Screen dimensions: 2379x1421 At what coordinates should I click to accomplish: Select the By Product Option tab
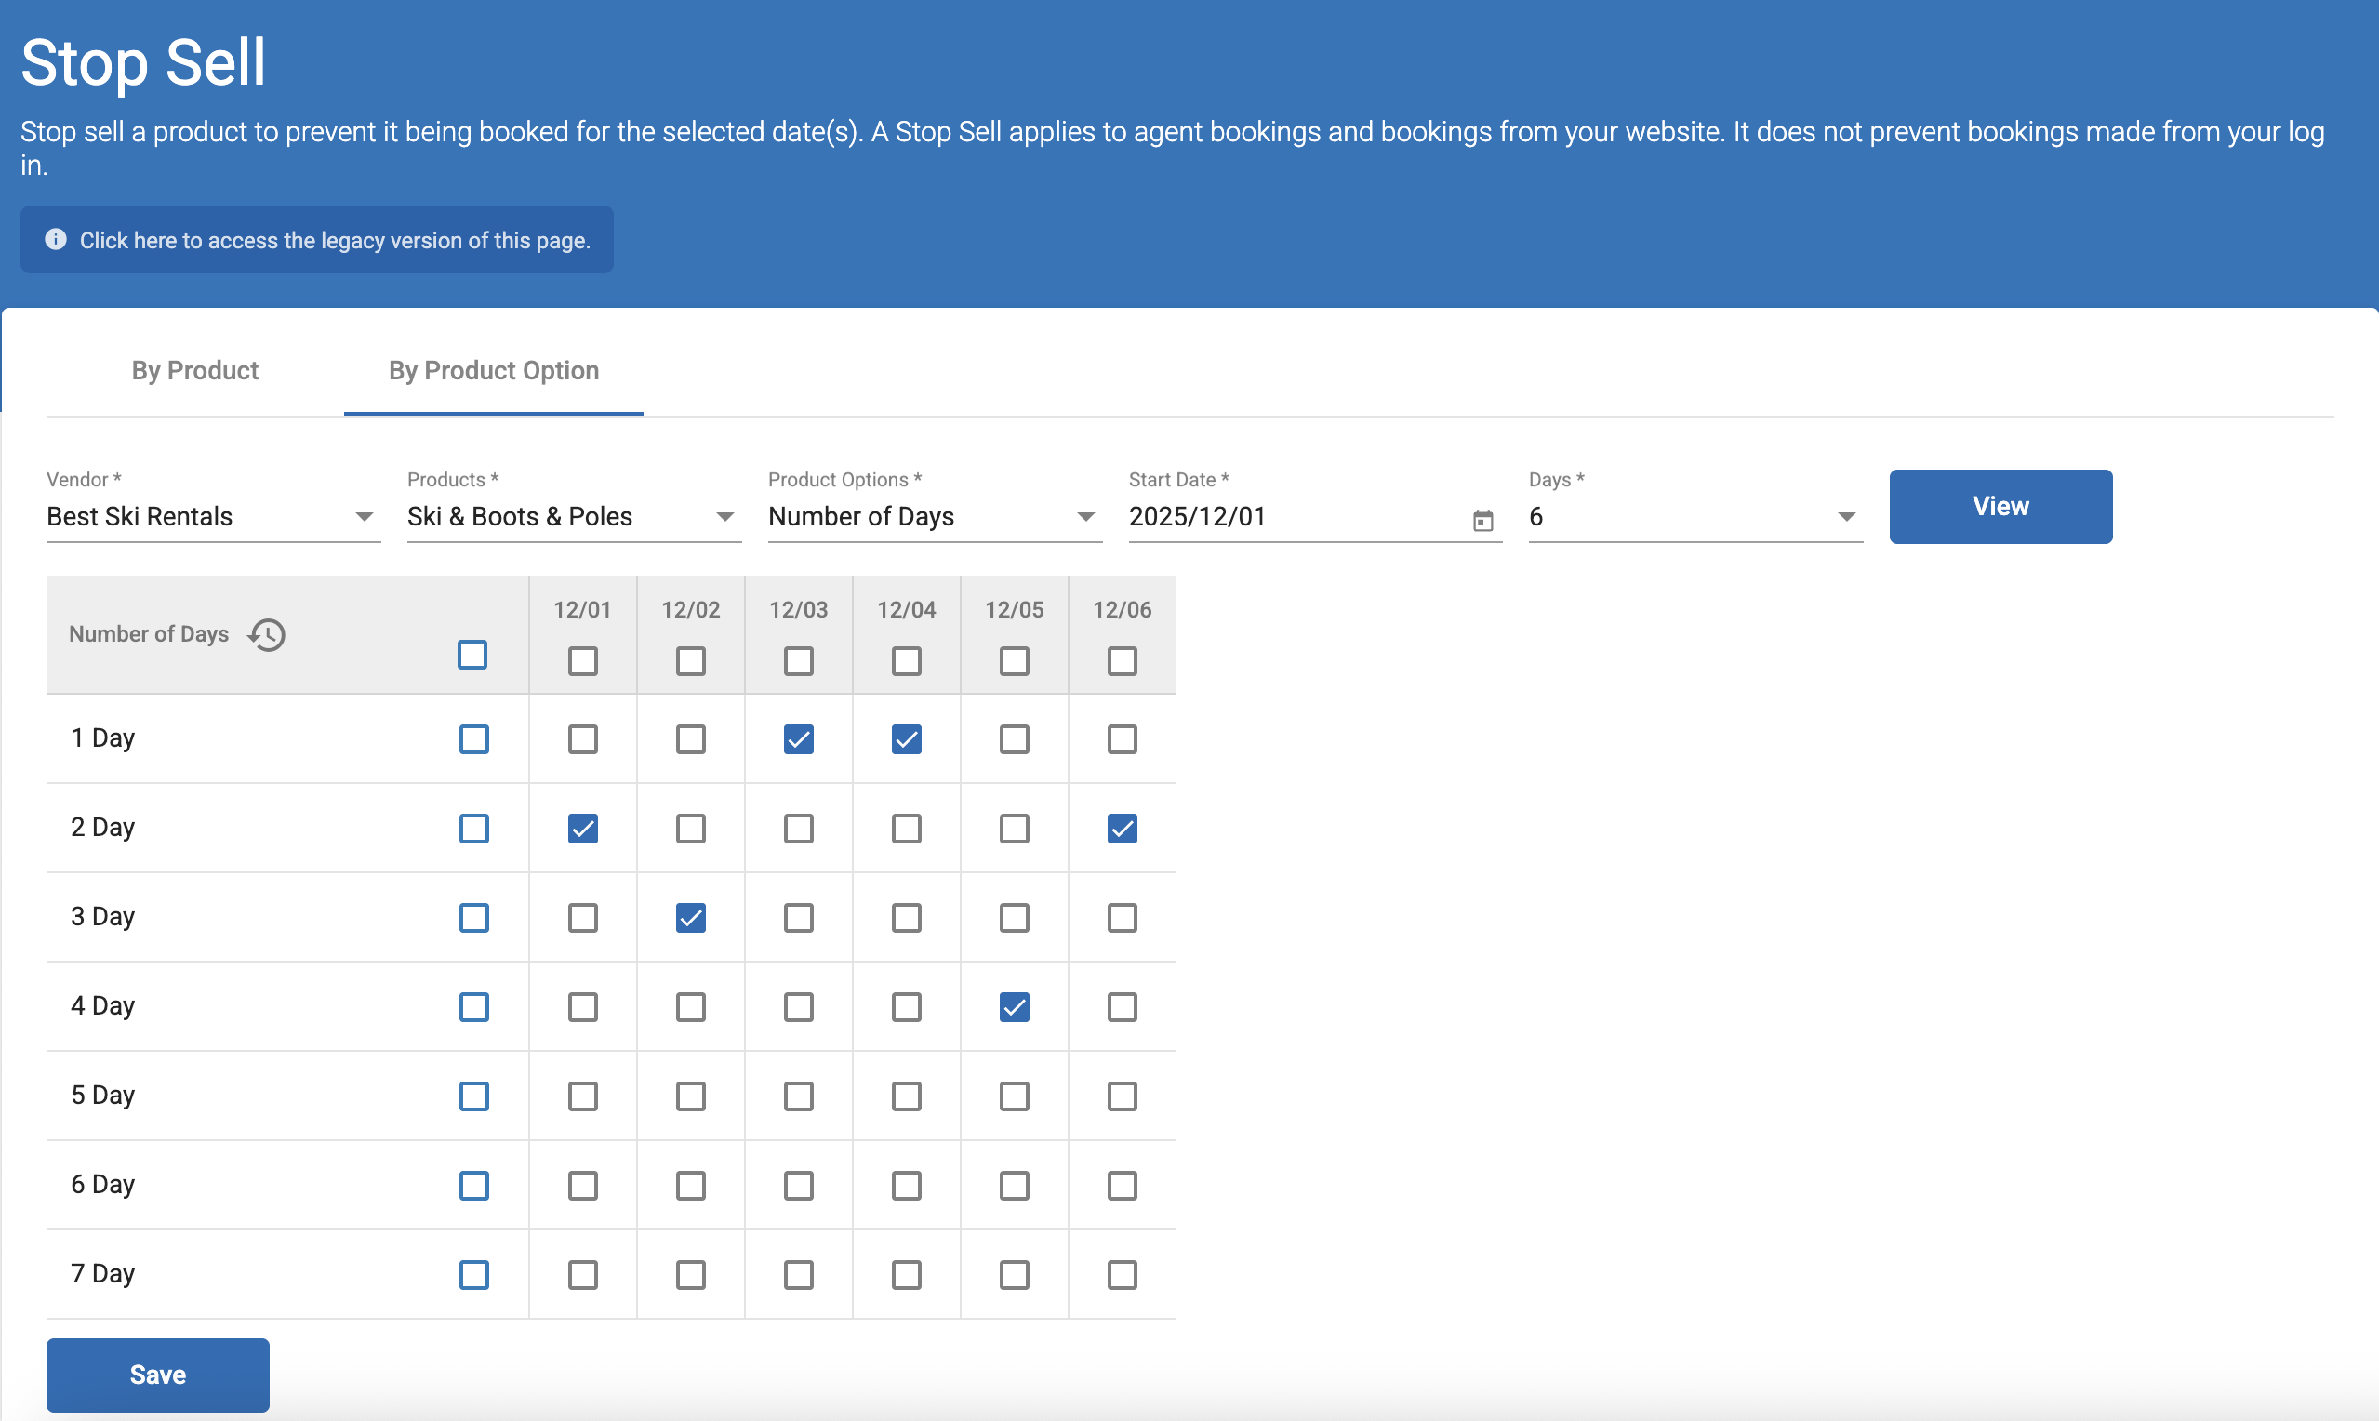493,370
